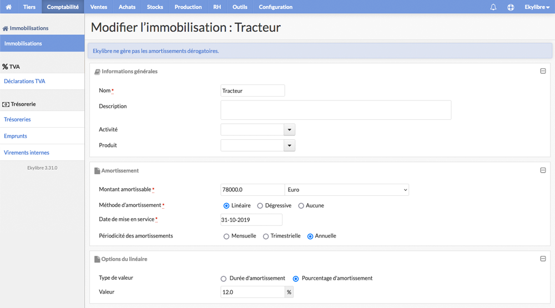Open the Activité dropdown arrow

coord(289,129)
